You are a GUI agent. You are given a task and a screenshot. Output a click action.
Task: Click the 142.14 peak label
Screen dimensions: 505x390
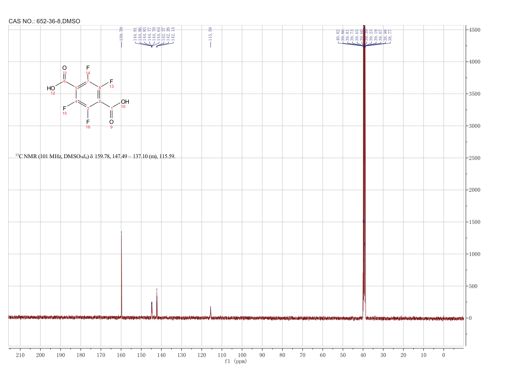(173, 34)
